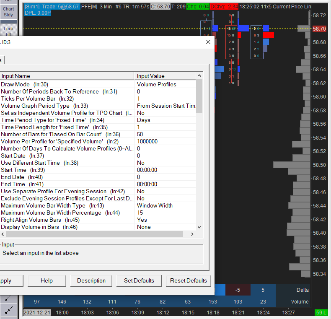Click the current price 58.70 label
This screenshot has height=319, width=331.
click(x=319, y=29)
